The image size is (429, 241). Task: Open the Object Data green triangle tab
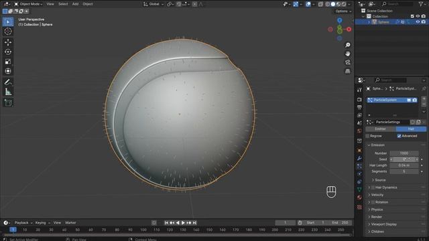(x=359, y=189)
